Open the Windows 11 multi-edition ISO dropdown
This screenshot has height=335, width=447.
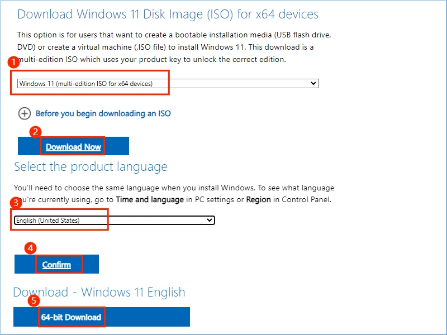(x=168, y=83)
